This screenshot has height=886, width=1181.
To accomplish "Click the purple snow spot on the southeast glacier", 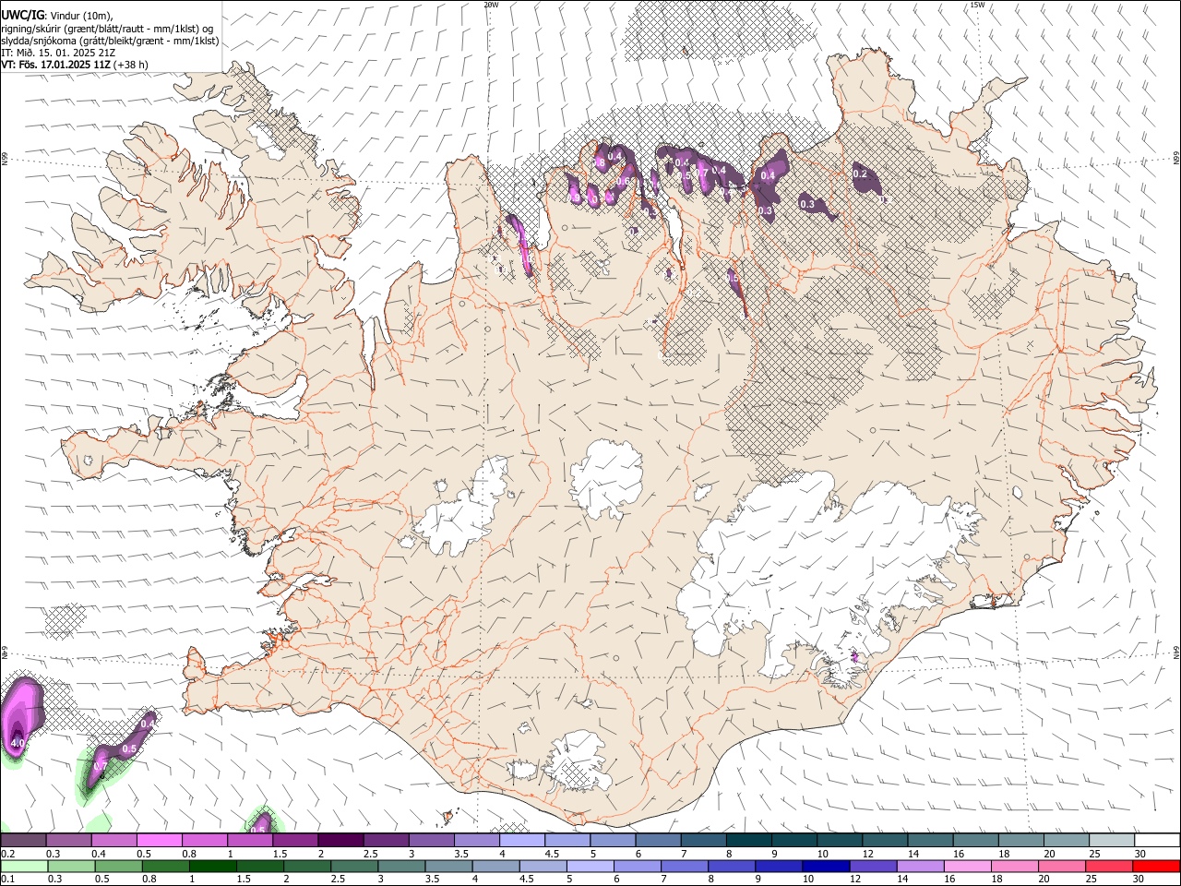I will tap(855, 656).
